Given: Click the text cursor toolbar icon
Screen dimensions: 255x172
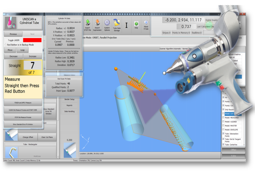Looking at the screenshot, I should tap(126, 25).
